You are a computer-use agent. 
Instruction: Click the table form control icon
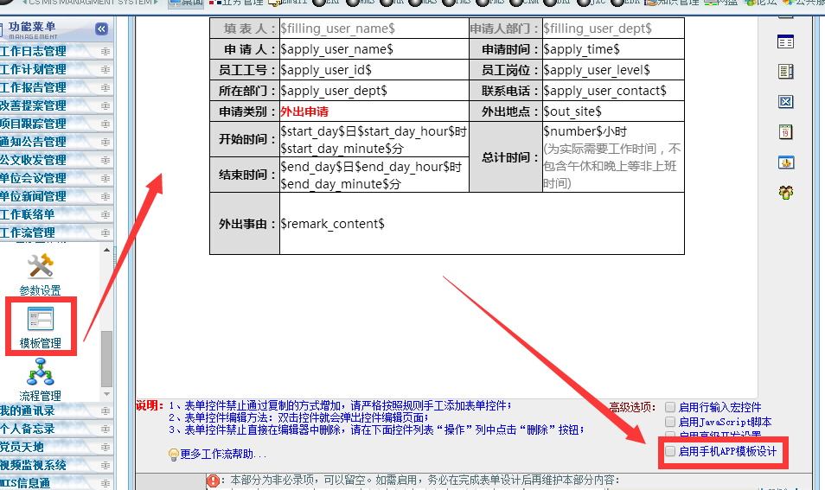pyautogui.click(x=785, y=41)
